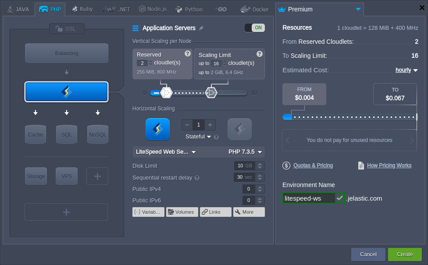Open the Volumes settings
This screenshot has height=265, width=428.
point(182,212)
